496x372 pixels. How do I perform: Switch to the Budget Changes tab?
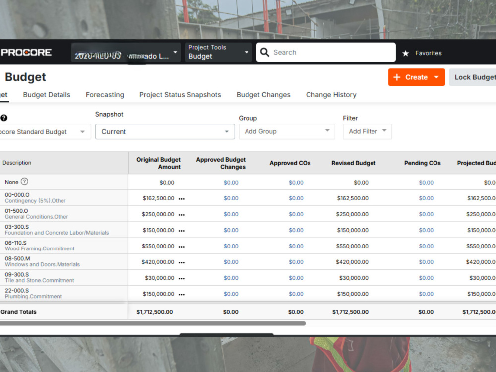coord(263,95)
